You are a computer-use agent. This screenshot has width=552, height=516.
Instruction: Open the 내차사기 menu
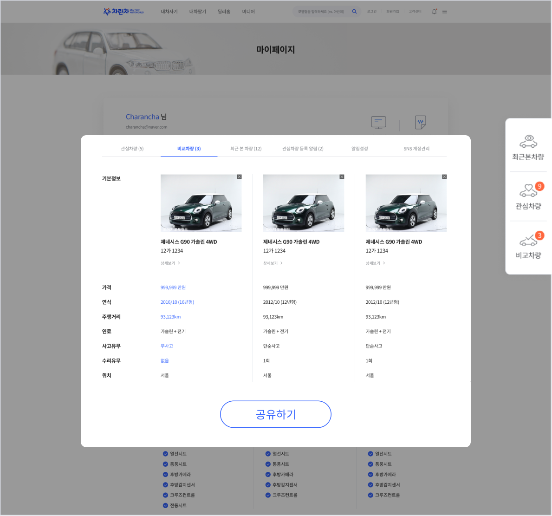pos(169,12)
